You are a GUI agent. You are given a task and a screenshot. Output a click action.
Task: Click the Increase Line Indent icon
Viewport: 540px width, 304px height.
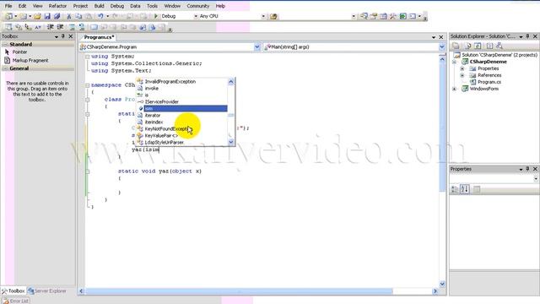(60, 27)
